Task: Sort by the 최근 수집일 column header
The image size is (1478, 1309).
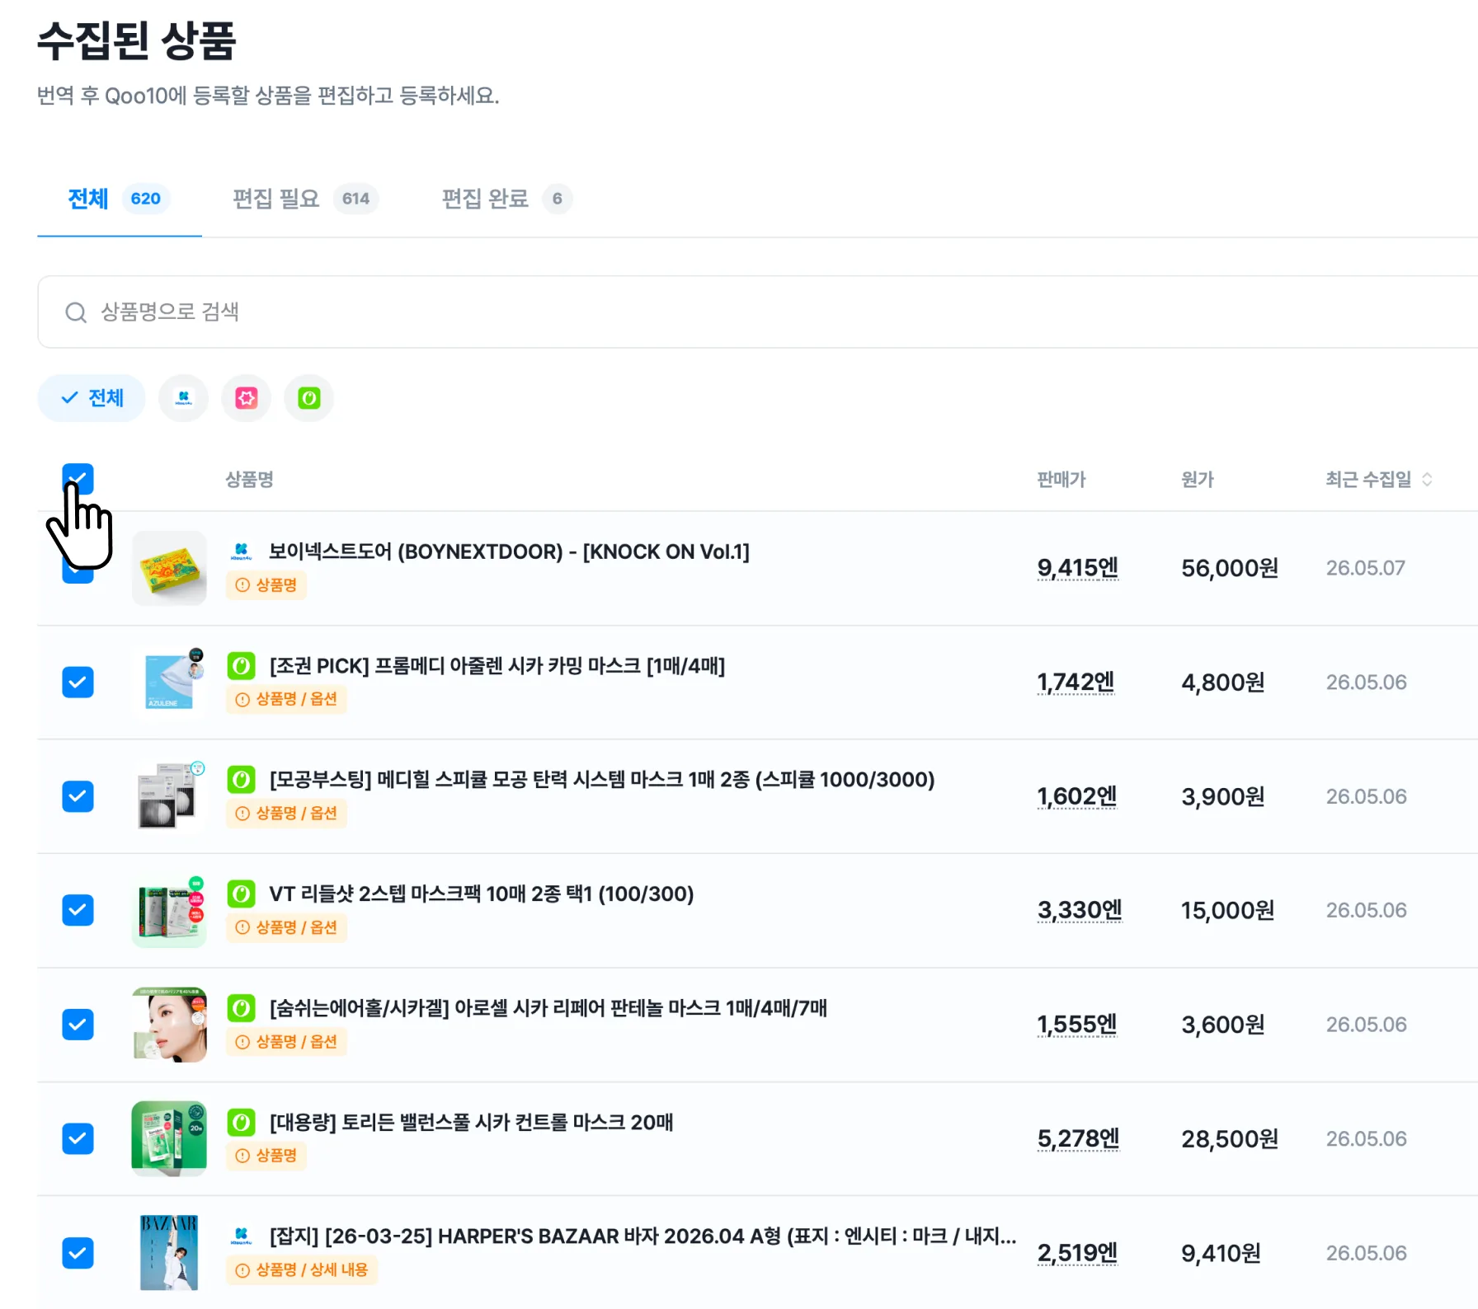Action: [x=1368, y=479]
